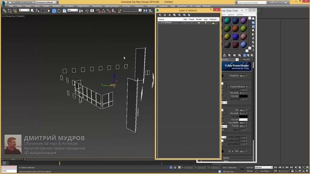This screenshot has height=174, width=310.
Task: Click the Delete layer X icon in Layer dialog
Action: click(165, 15)
